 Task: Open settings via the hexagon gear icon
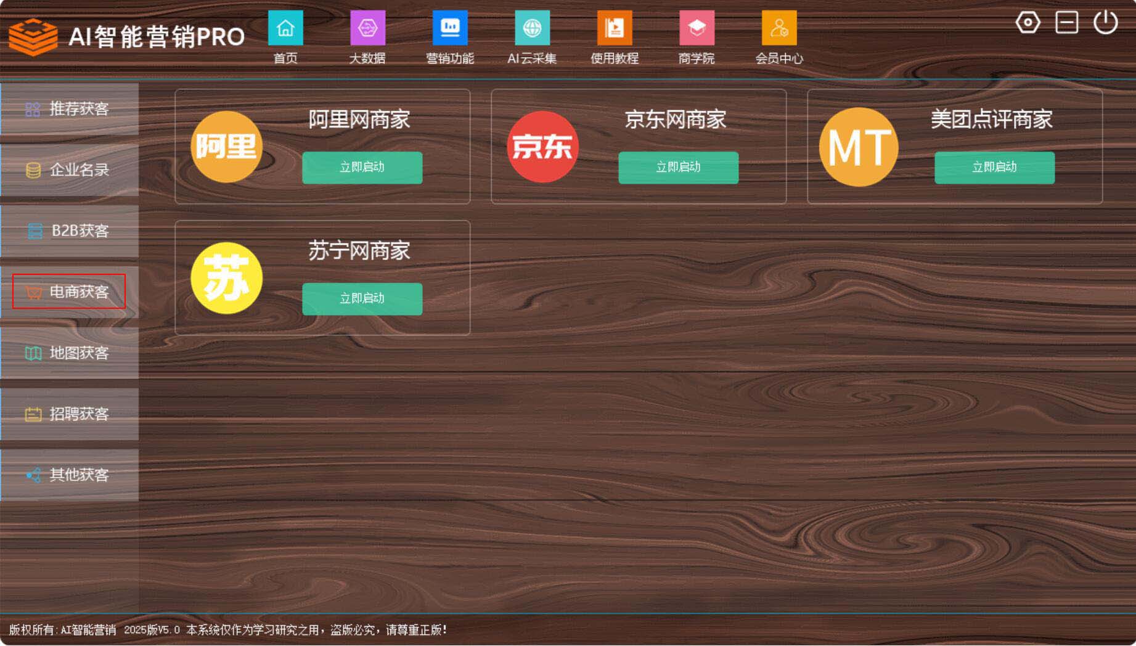pos(1028,23)
